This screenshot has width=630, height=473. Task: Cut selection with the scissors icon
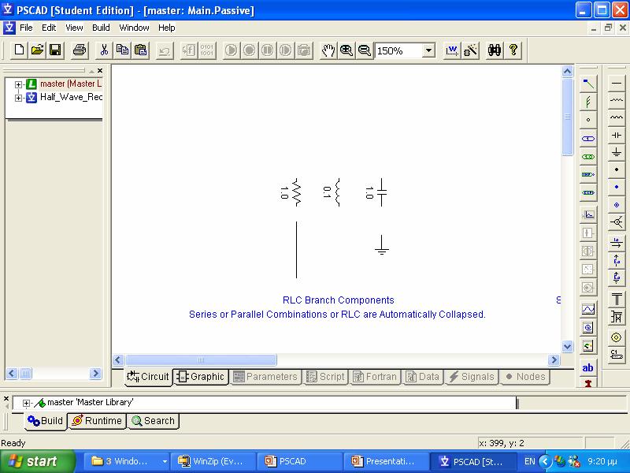(x=104, y=50)
